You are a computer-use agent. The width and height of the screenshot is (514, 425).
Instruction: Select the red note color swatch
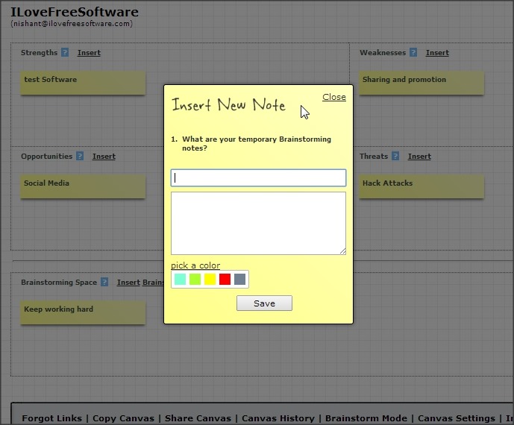[x=225, y=280]
